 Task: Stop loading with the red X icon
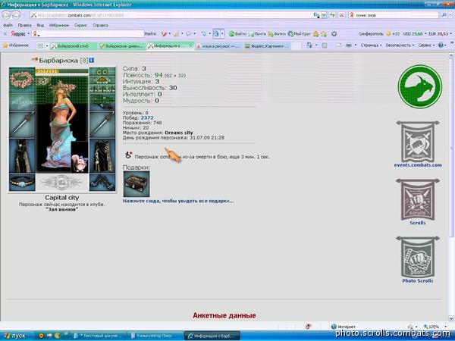(342, 15)
